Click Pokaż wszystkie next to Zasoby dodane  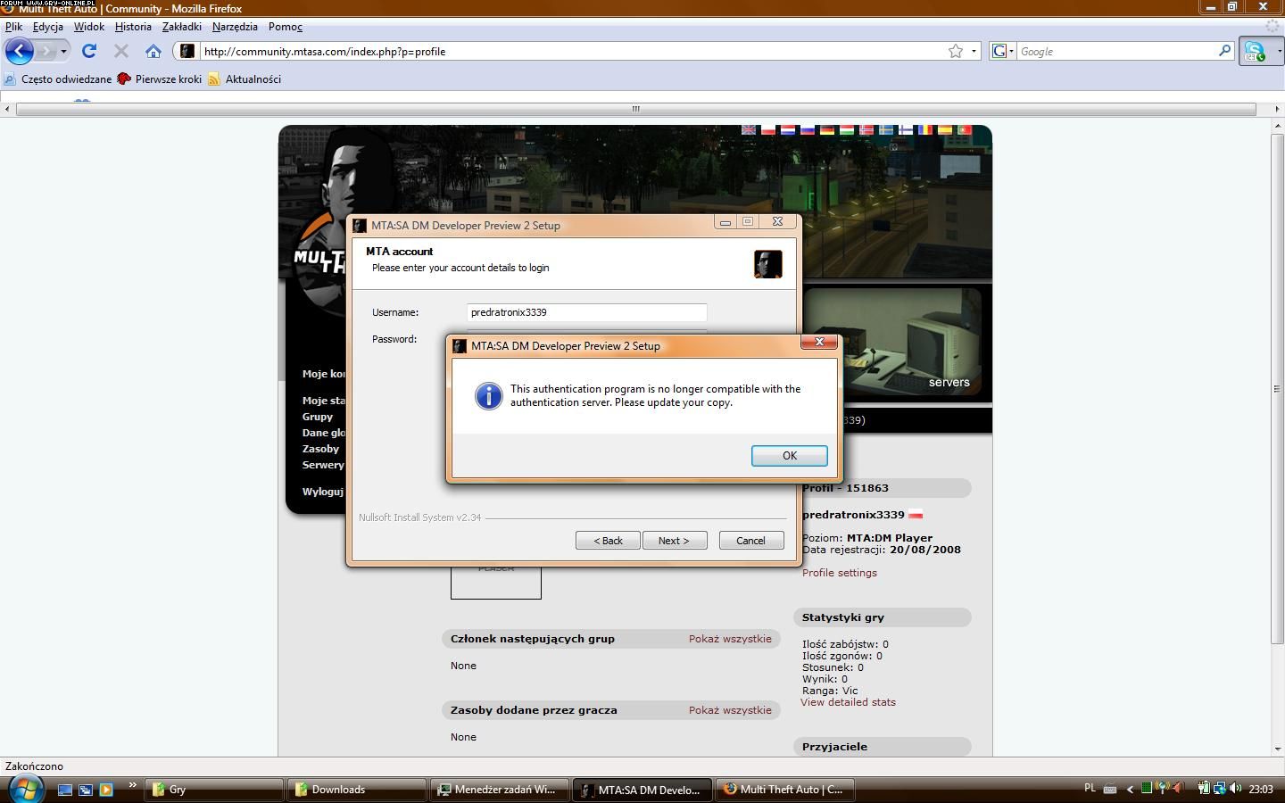[x=730, y=710]
